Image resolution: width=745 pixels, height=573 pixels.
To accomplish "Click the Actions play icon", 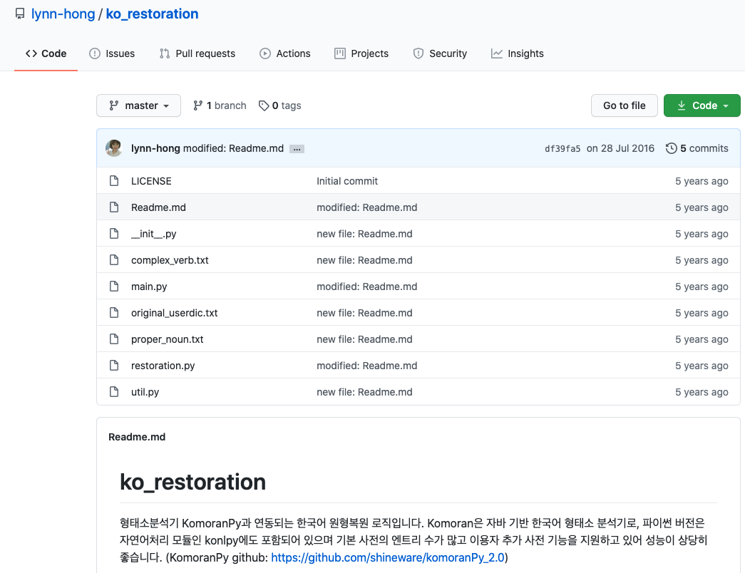I will [x=265, y=53].
